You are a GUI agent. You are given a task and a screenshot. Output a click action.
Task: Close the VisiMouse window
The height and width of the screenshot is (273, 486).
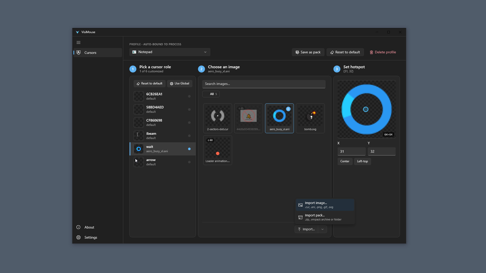click(400, 32)
